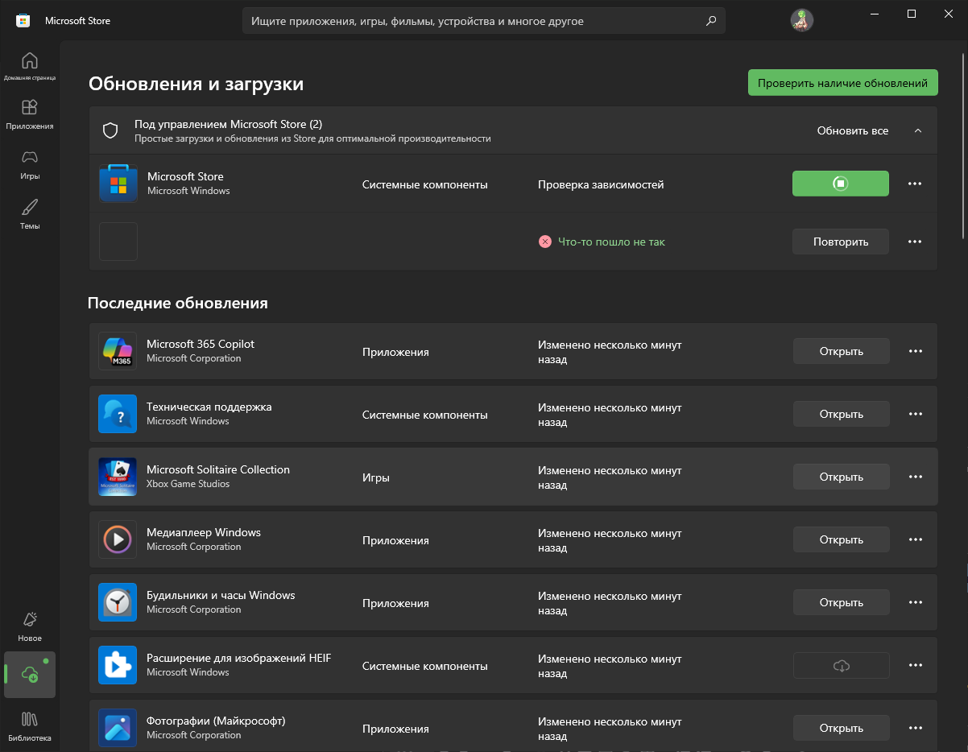
Task: Click Будильники и часы Windows title
Action: click(221, 595)
